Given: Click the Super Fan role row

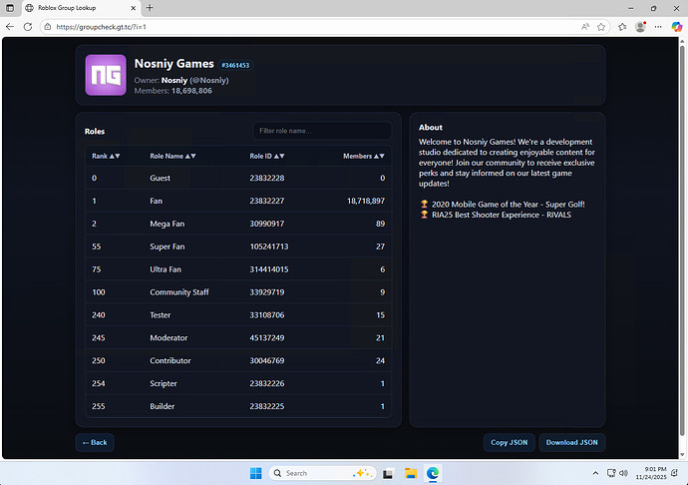Looking at the screenshot, I should (x=238, y=246).
